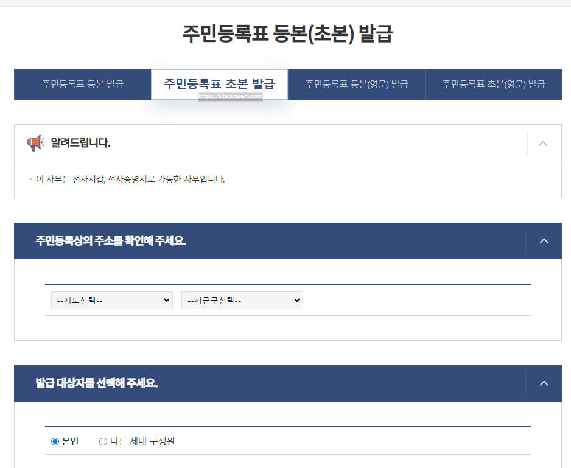
Task: Open the 주민등록표 등본(영문) 발급 tab
Action: click(x=356, y=85)
